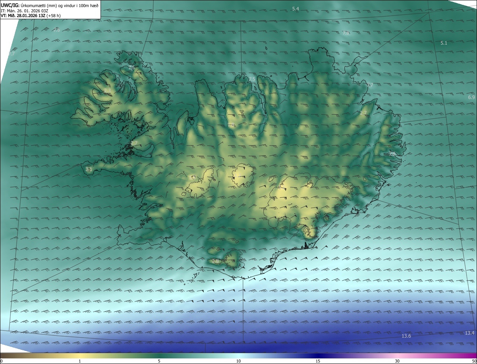Click the 1 tick on the colour scale
This screenshot has width=477, height=364.
(80, 361)
